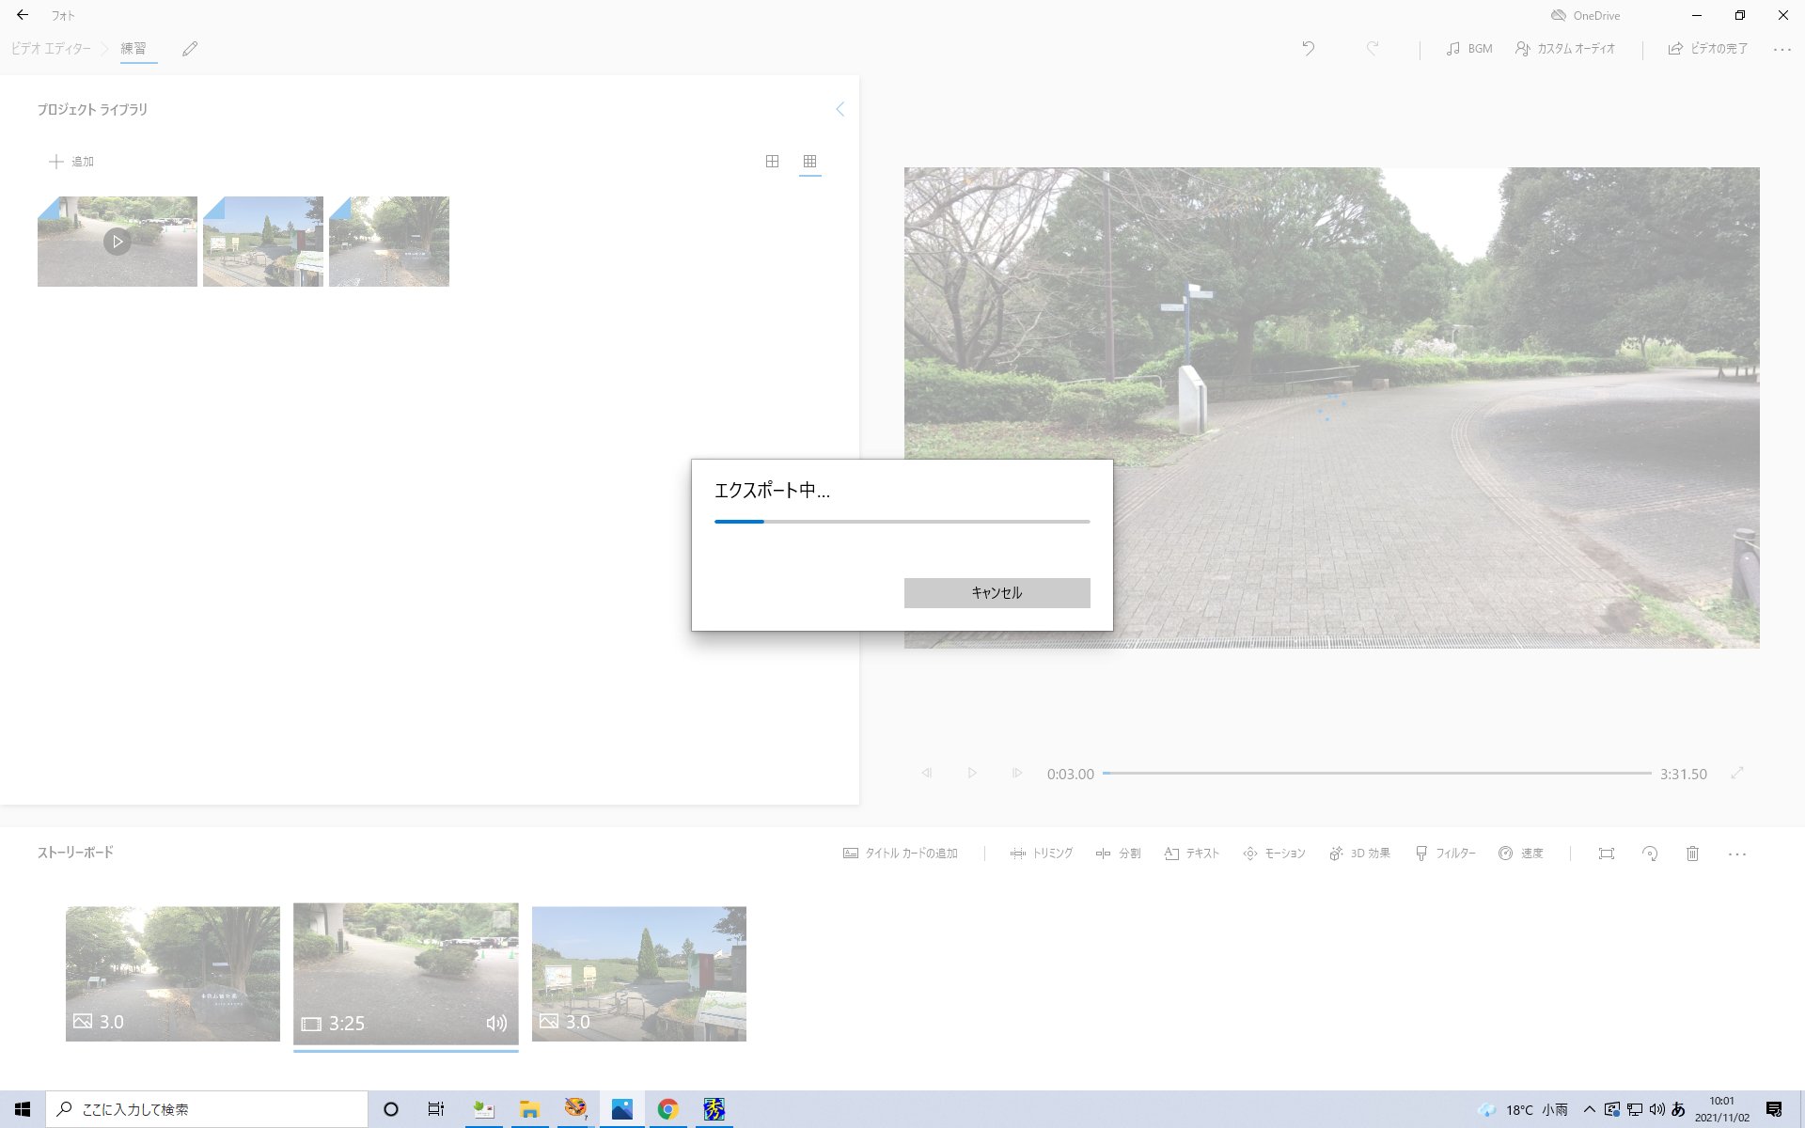Toggle full screen preview arrow
The image size is (1805, 1128).
(1737, 773)
